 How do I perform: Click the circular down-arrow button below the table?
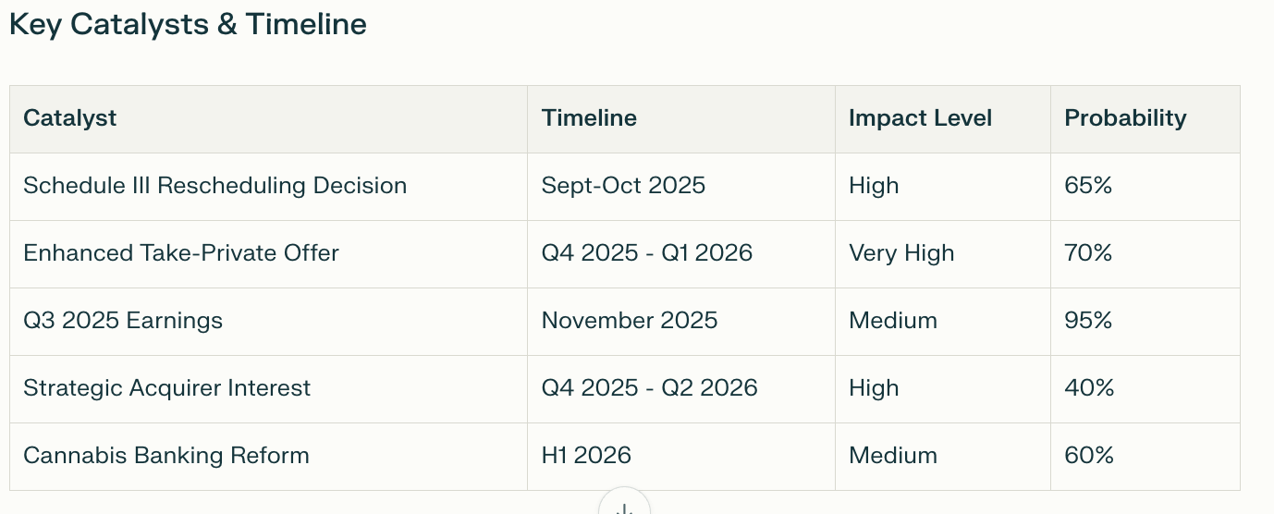click(x=624, y=505)
